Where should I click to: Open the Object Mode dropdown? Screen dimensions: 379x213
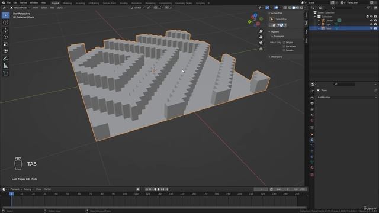(20, 8)
